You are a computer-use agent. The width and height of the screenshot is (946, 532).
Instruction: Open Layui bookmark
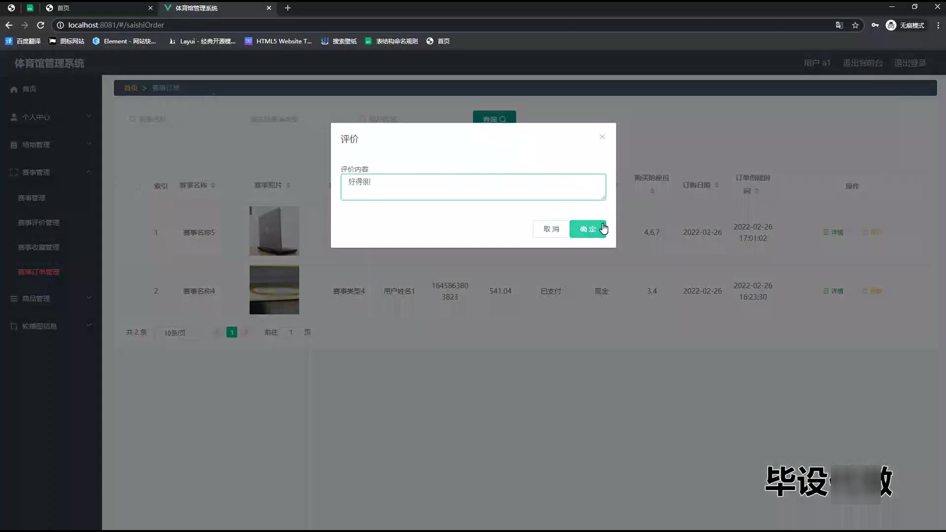[202, 41]
